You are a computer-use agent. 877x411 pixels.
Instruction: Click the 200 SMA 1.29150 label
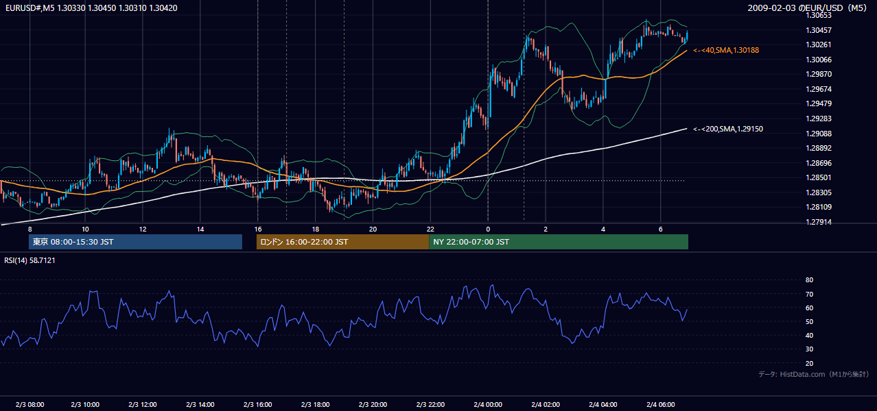tap(728, 129)
